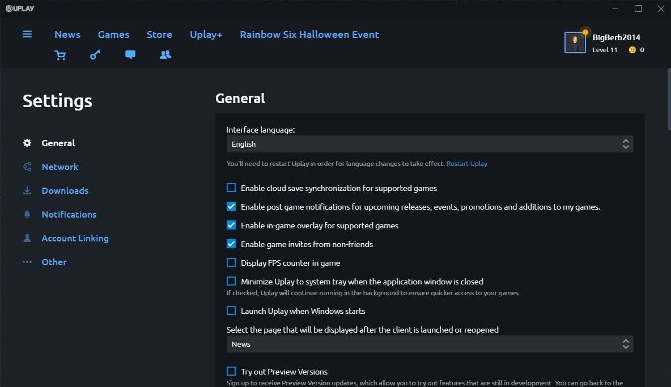671x387 pixels.
Task: Click the key activation icon
Action: point(95,55)
